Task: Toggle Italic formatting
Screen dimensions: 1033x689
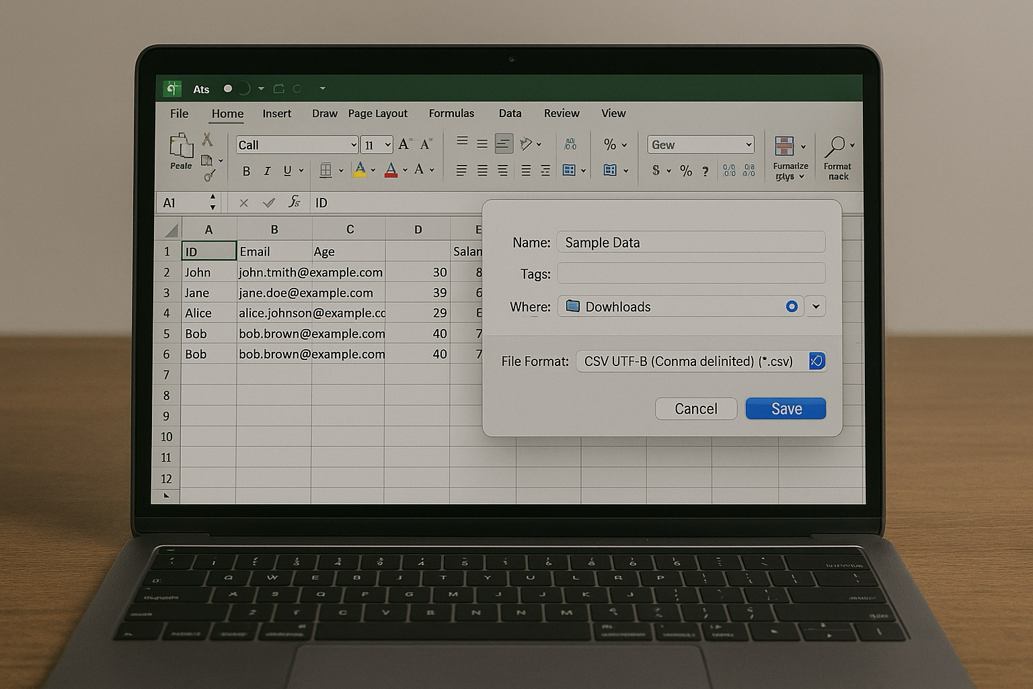Action: [267, 171]
